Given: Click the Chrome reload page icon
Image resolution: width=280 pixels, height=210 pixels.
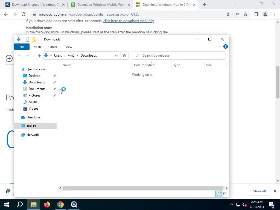Looking at the screenshot, I should pos(24,14).
